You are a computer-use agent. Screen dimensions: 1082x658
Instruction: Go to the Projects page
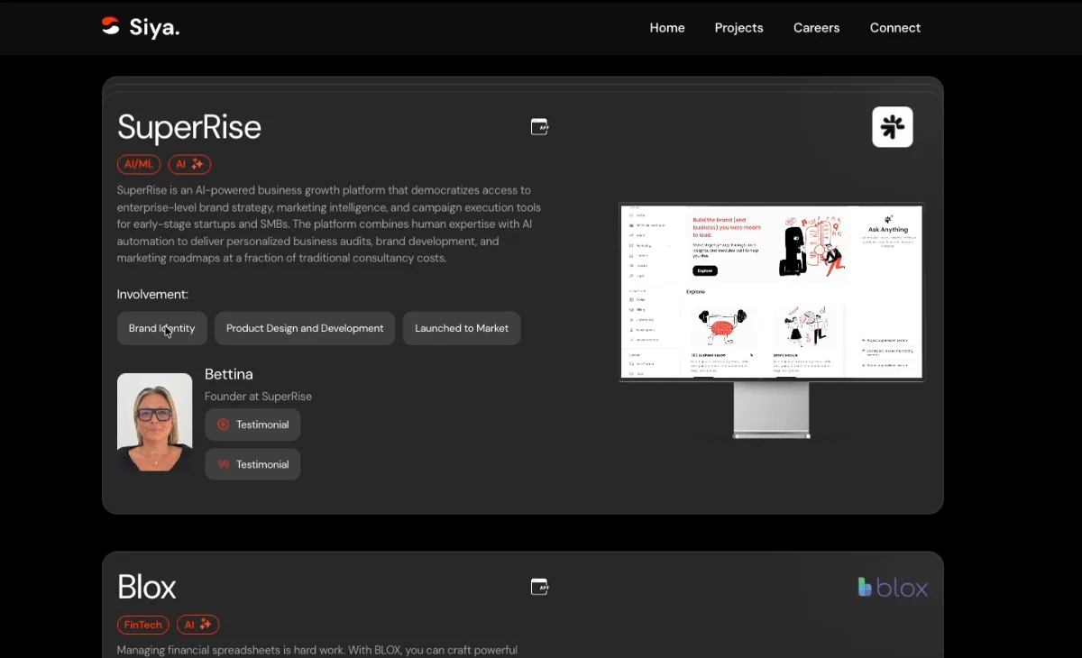(738, 28)
